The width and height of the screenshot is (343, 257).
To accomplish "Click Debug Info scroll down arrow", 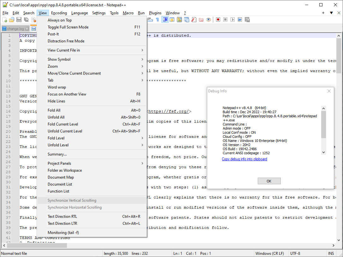I will point(323,152).
